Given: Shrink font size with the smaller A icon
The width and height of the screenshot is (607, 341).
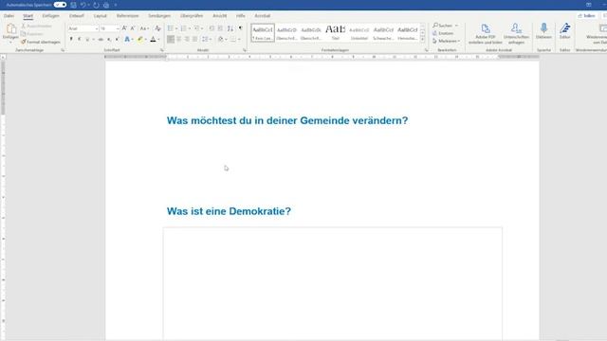Looking at the screenshot, I should [x=133, y=28].
